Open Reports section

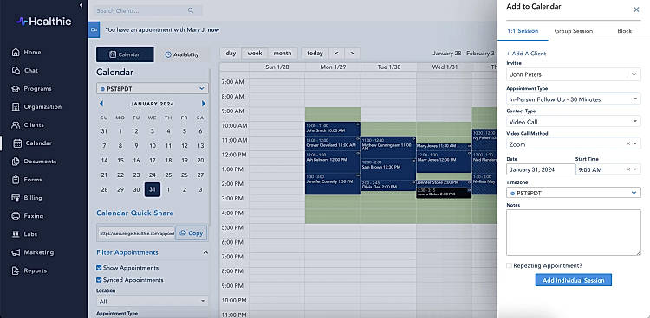click(x=29, y=270)
